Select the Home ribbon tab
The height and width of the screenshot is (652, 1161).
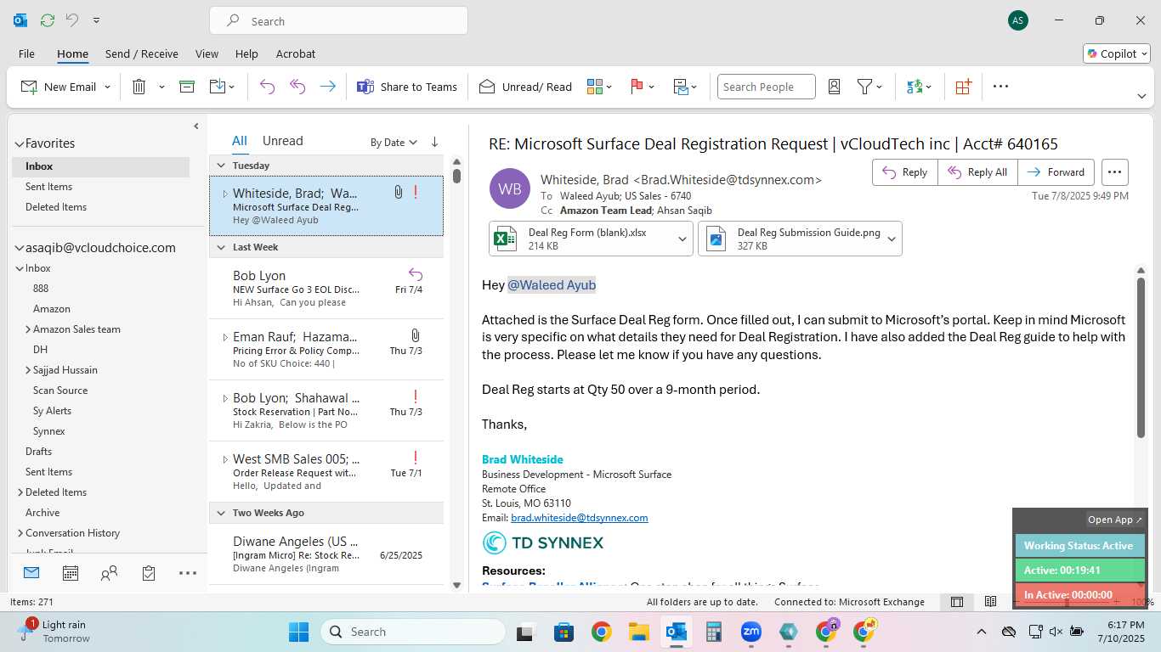click(72, 53)
